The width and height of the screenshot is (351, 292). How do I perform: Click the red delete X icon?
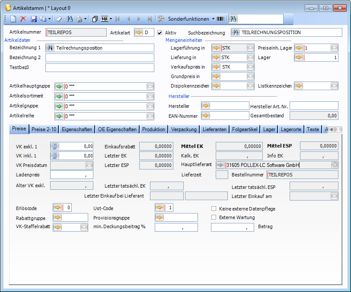(x=23, y=19)
